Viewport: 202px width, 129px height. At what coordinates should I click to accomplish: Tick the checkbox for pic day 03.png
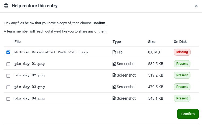click(8, 87)
